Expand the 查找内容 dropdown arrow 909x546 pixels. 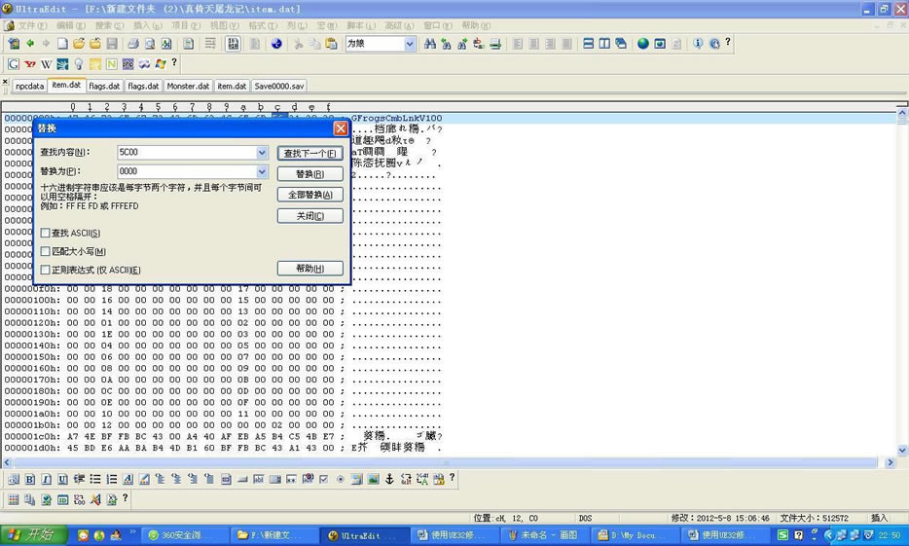262,153
